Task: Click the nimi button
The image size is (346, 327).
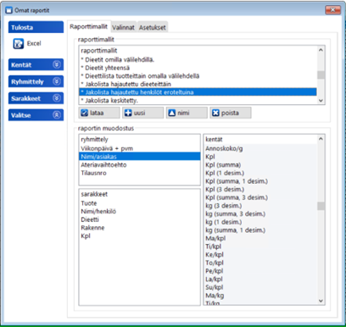Action: [187, 113]
